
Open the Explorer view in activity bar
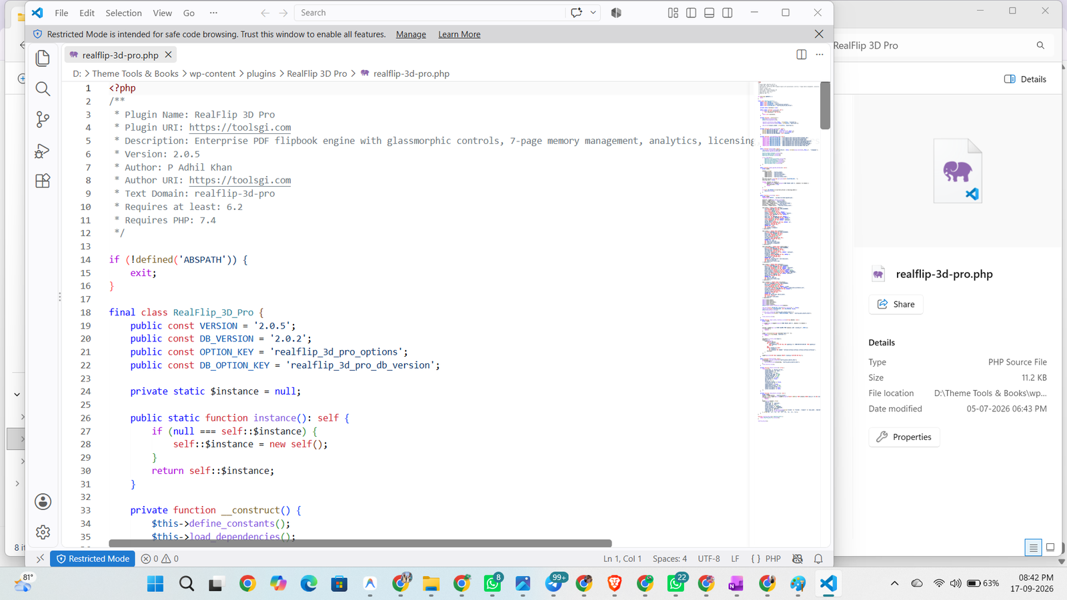[43, 58]
